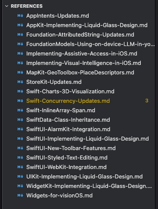The image size is (158, 209).
Task: Open SwiftUI-Styled-Text-Editing.md file
Action: point(67,158)
